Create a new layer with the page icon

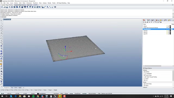coord(144,22)
